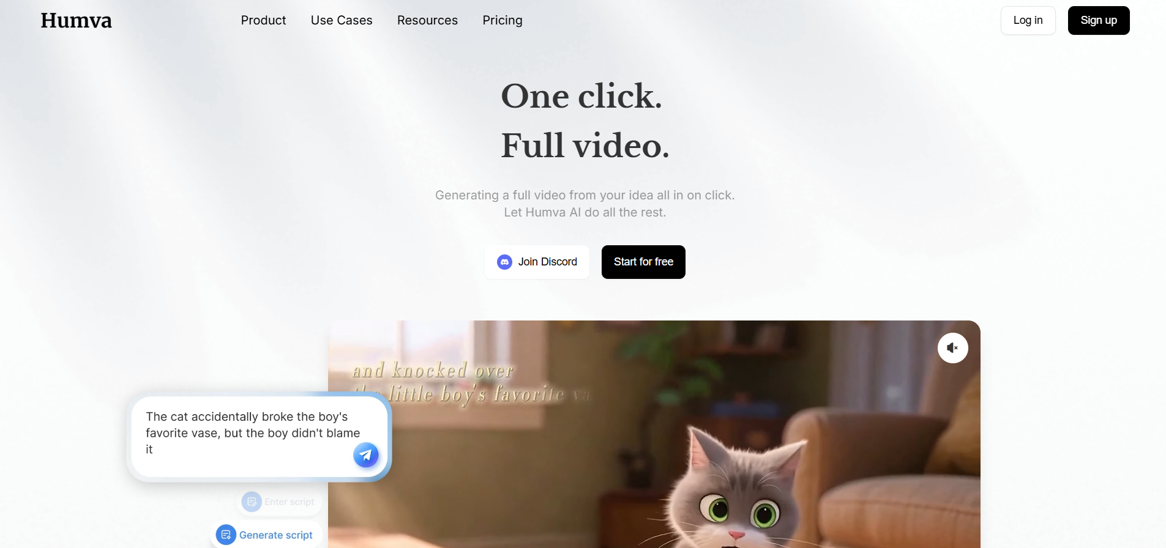
Task: Click the black Sign up button
Action: tap(1099, 20)
